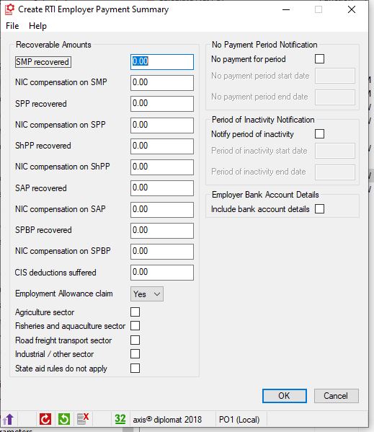The image size is (374, 432).
Task: Open the File menu
Action: [12, 26]
